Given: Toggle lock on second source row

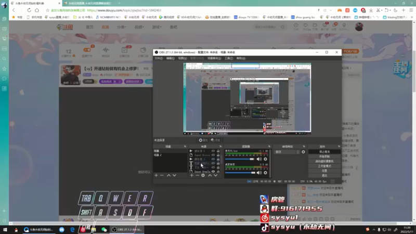Looking at the screenshot, I should (218, 155).
